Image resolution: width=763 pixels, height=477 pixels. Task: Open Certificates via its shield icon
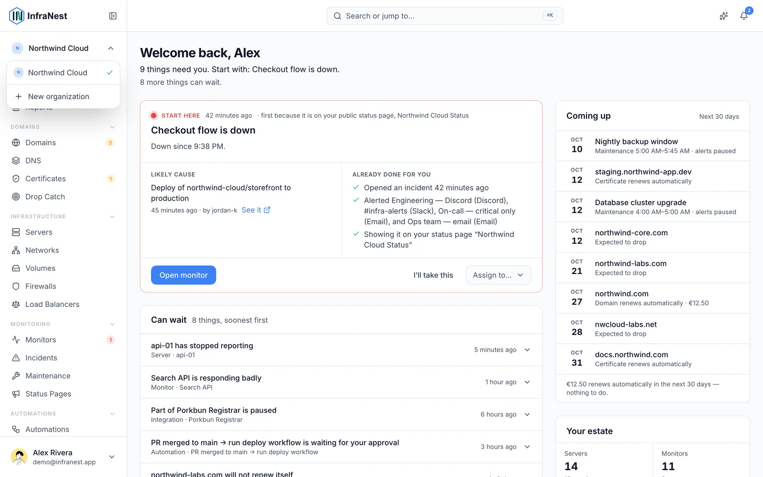click(16, 179)
